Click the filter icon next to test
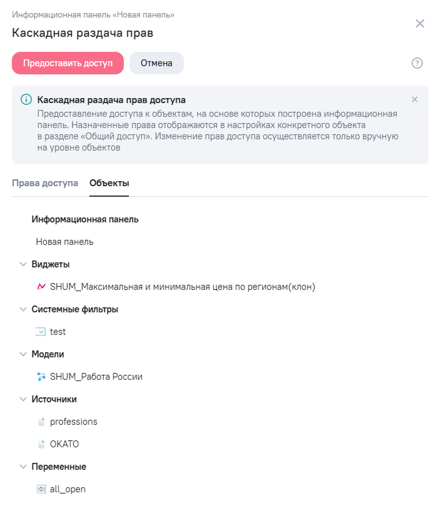Image resolution: width=441 pixels, height=511 pixels. click(41, 332)
